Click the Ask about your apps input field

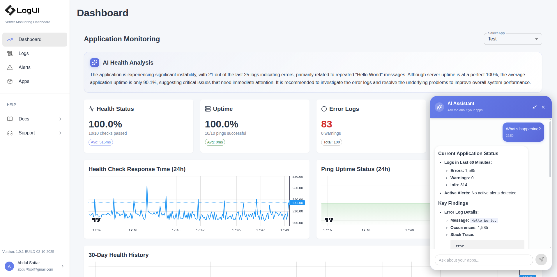[483, 260]
